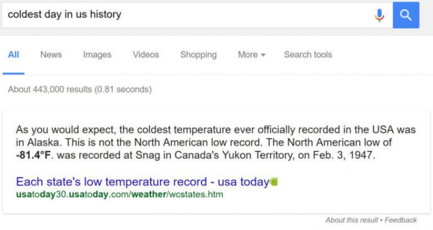Open the Images tab

[97, 55]
